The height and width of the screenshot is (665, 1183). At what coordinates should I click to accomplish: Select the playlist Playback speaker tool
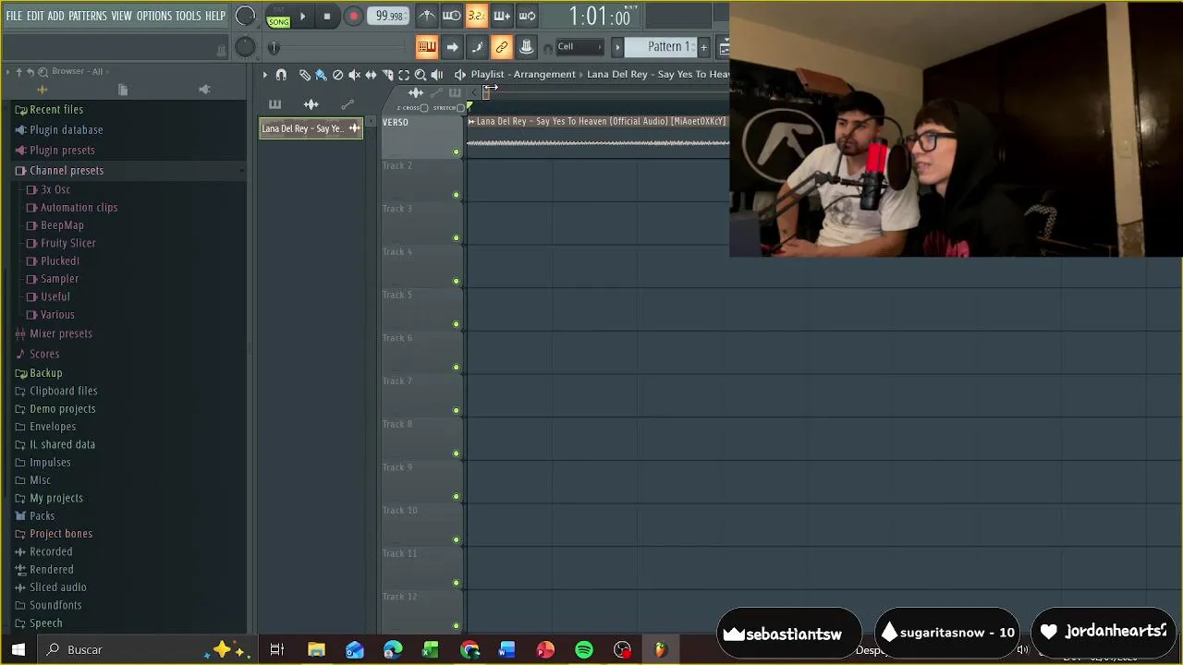pyautogui.click(x=437, y=75)
